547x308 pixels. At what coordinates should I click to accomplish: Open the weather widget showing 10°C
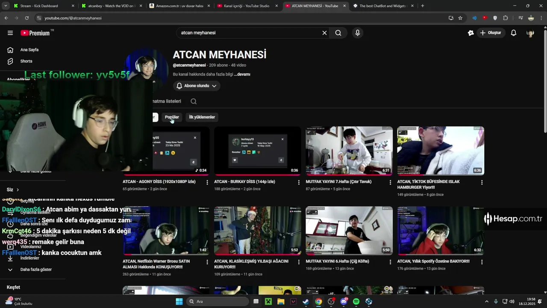click(19, 302)
